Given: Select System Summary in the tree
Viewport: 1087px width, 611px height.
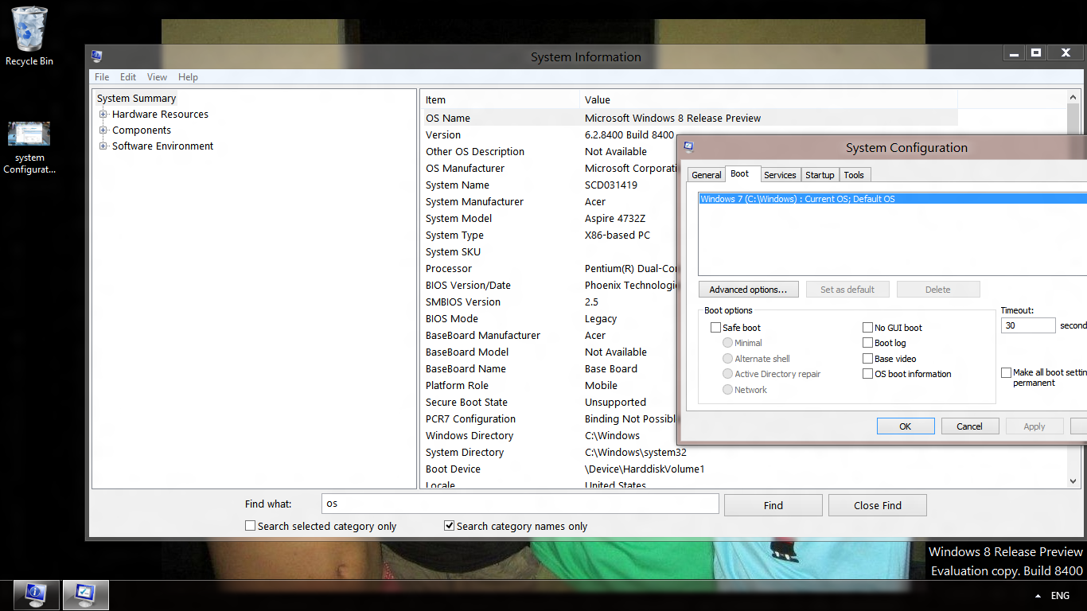Looking at the screenshot, I should 136,99.
